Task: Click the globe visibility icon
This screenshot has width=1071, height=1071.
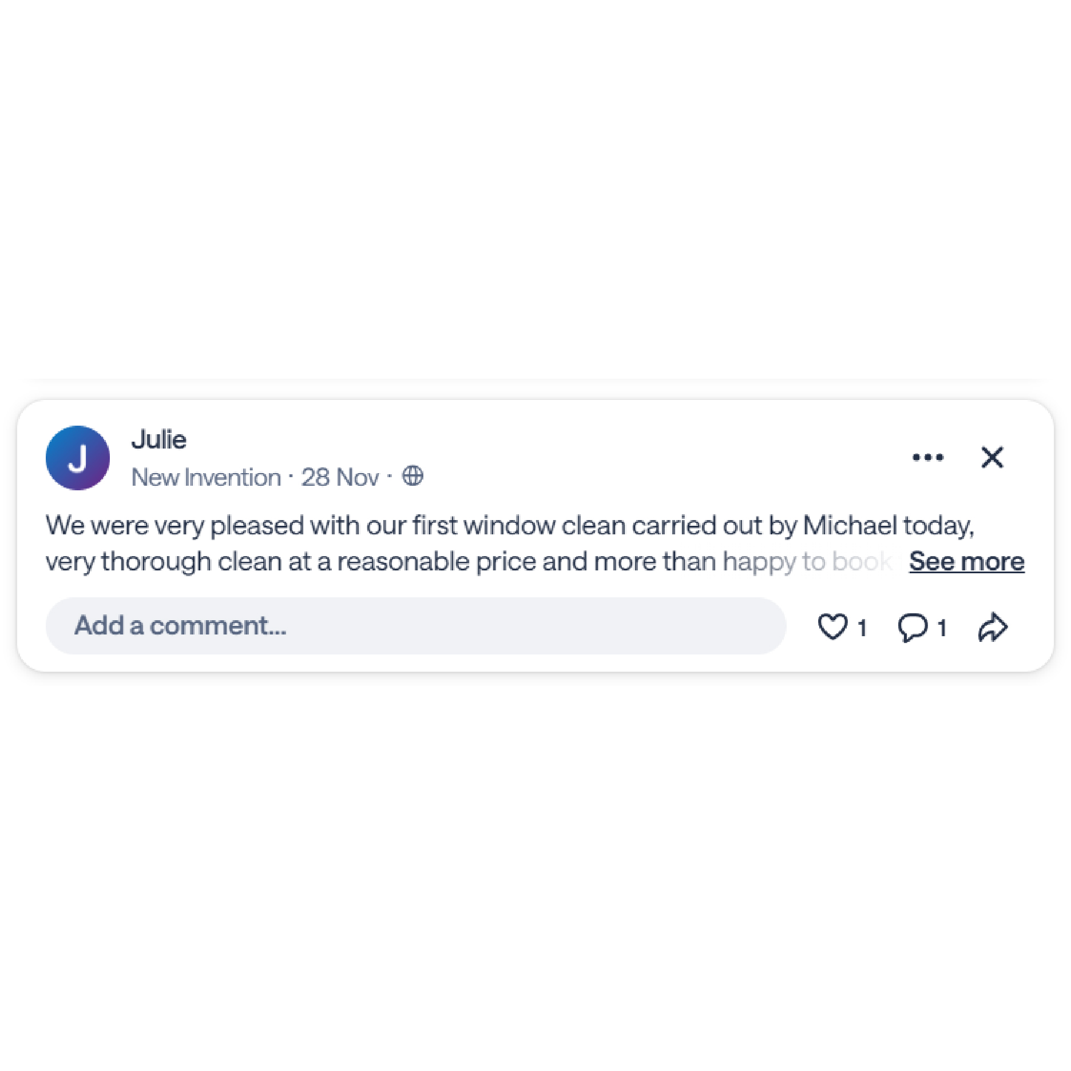Action: pos(412,475)
